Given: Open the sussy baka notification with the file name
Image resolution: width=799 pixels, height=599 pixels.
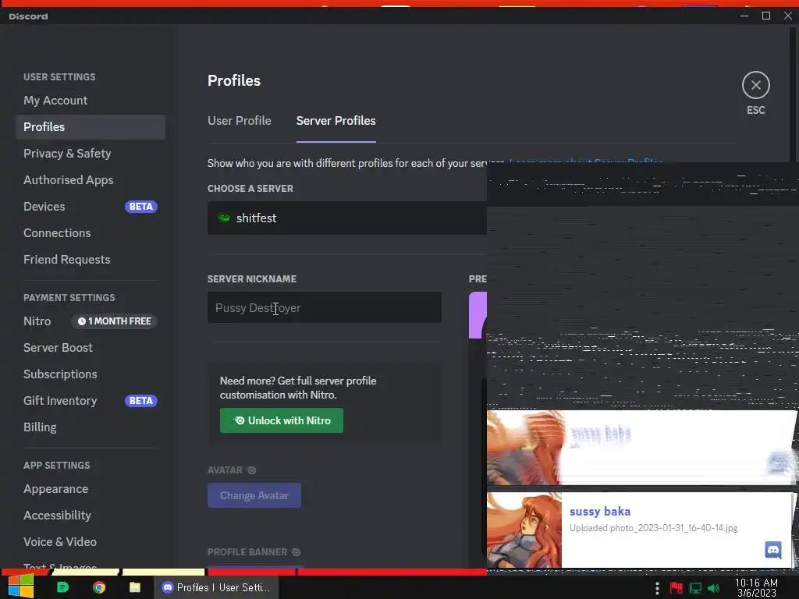Looking at the screenshot, I should coord(641,530).
